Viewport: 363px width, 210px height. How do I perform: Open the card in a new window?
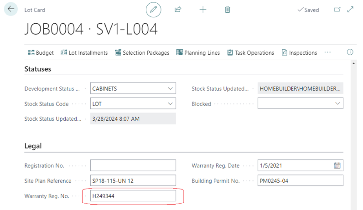point(337,10)
